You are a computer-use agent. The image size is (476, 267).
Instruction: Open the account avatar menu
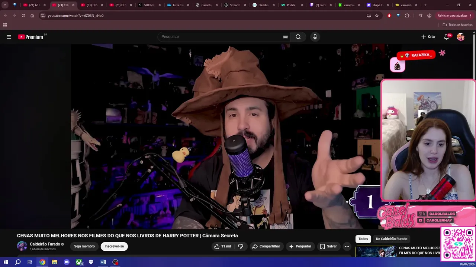coord(461,37)
